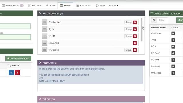The width and height of the screenshot is (183, 103).
Task: Delete the Revenue report column
Action: coord(135,43)
